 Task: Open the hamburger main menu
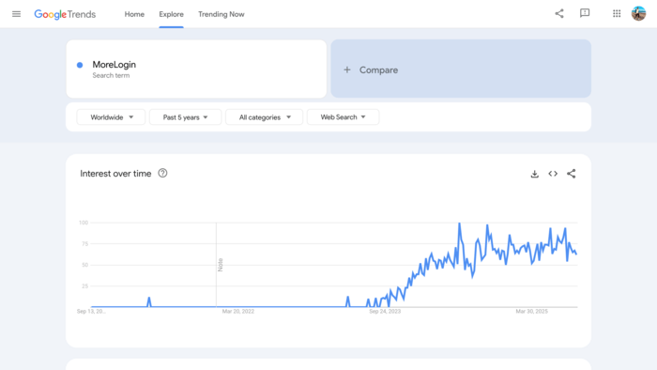(x=16, y=14)
